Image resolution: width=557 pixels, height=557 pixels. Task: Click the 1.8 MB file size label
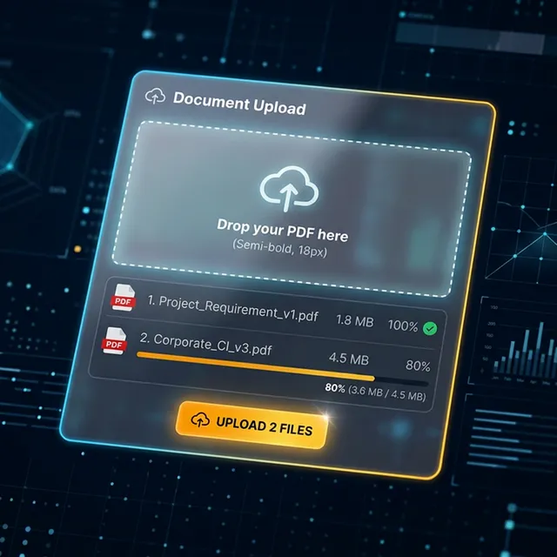354,322
